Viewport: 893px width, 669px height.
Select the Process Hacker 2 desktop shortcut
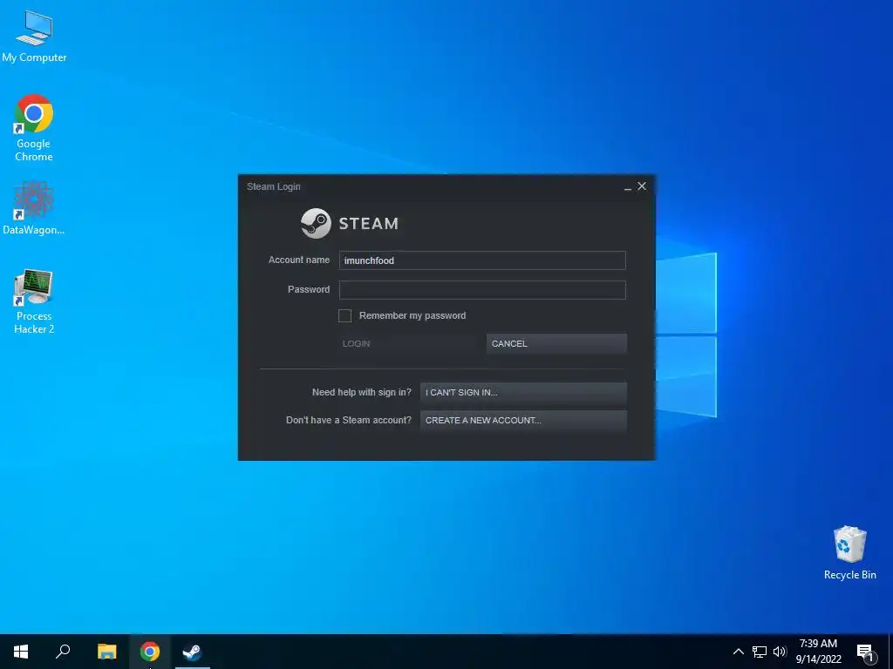(34, 301)
